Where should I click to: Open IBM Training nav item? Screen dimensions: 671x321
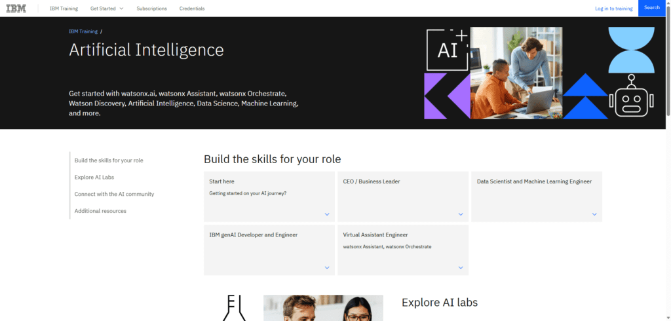coord(64,9)
